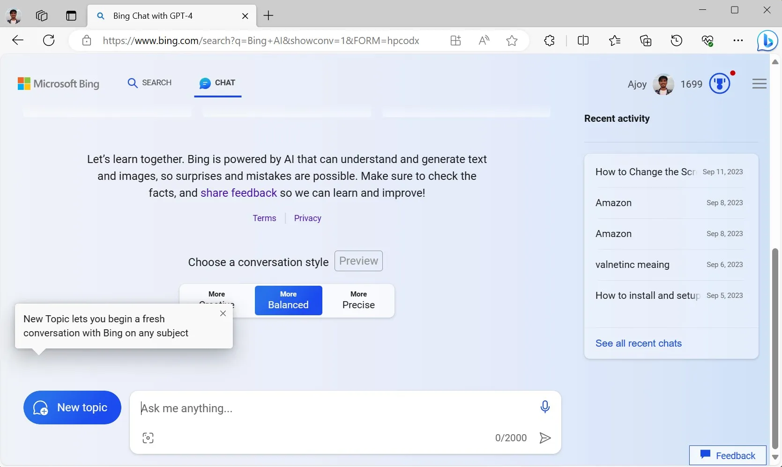This screenshot has height=467, width=782.
Task: Open the share feedback link
Action: [238, 193]
